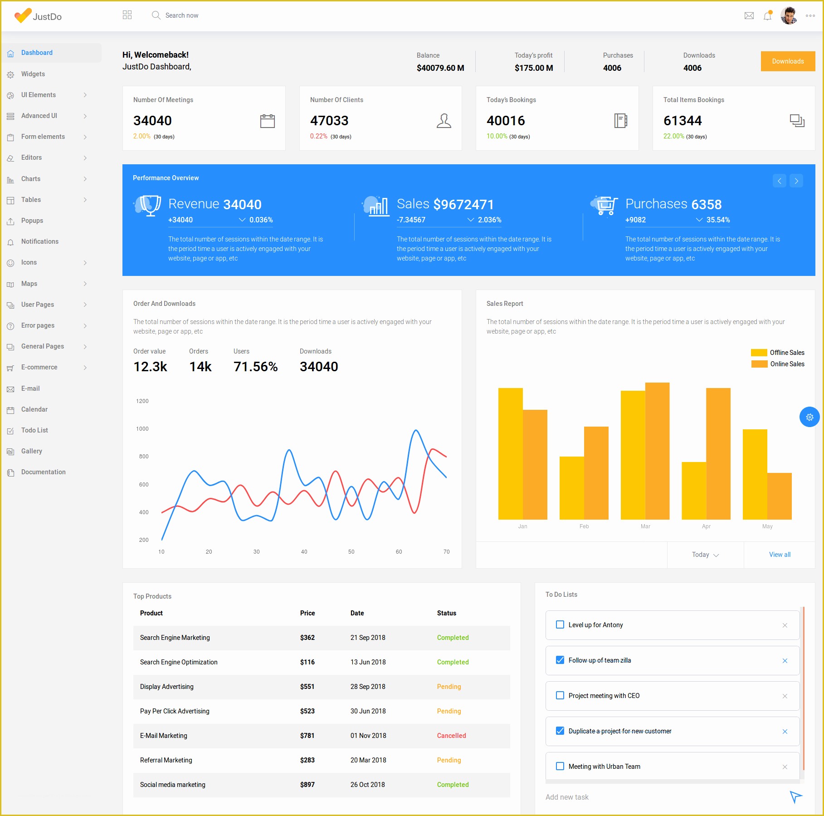Click the shopping cart icon beside Purchases
The height and width of the screenshot is (816, 824).
pos(605,206)
